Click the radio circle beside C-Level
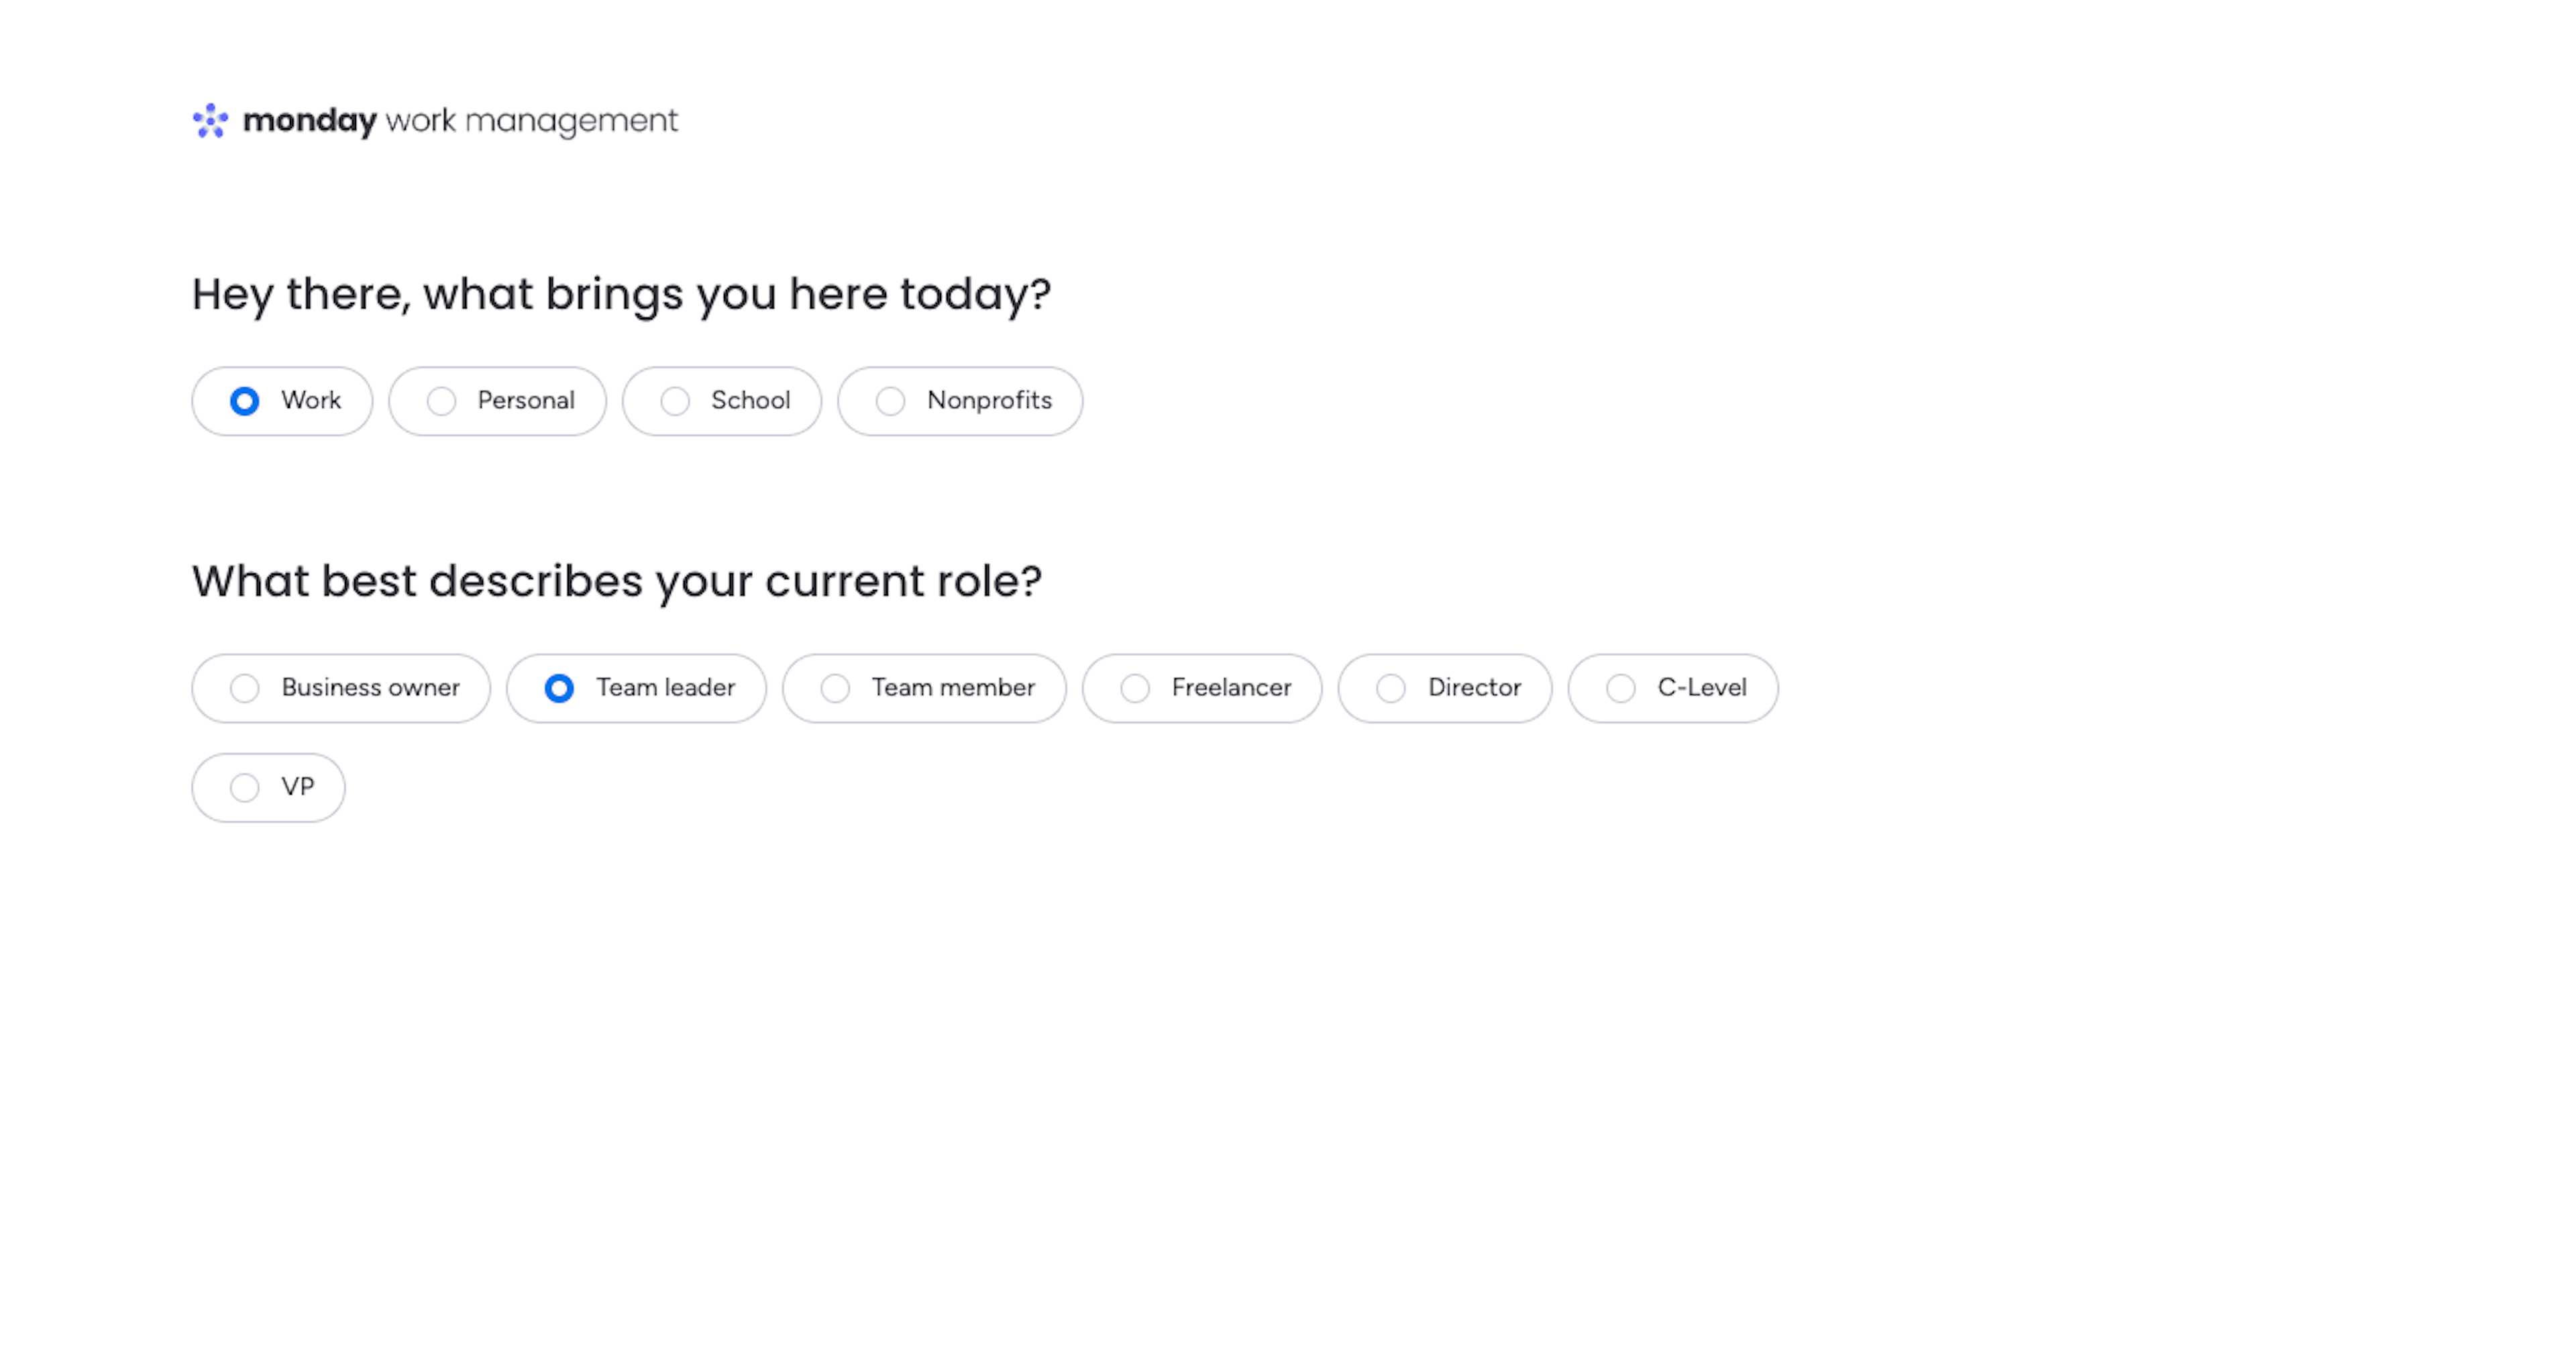The height and width of the screenshot is (1353, 2576). tap(1621, 689)
